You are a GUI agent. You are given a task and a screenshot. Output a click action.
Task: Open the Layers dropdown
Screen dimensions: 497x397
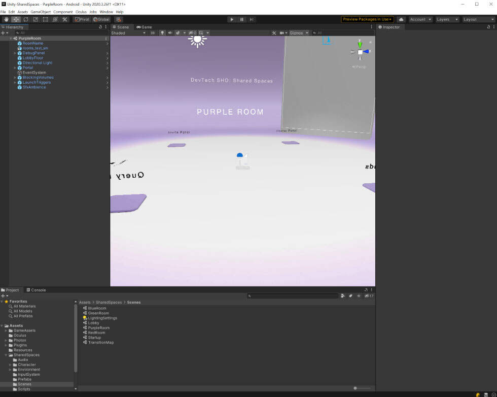tap(447, 19)
